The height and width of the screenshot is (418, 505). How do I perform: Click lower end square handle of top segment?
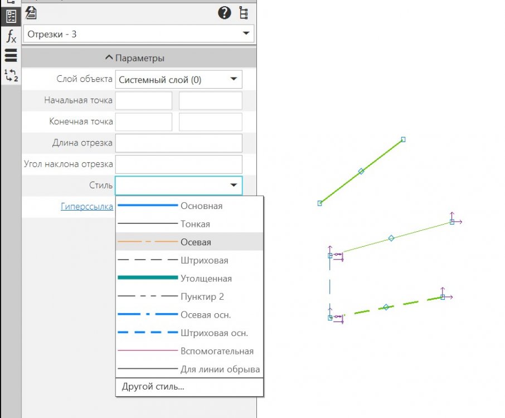pos(320,203)
